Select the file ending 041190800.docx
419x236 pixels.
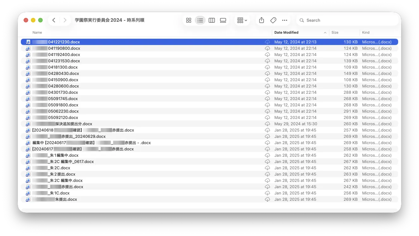coord(210,48)
